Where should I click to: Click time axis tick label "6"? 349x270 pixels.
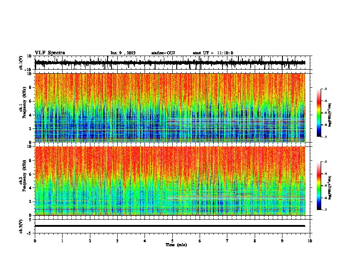pyautogui.click(x=200, y=241)
